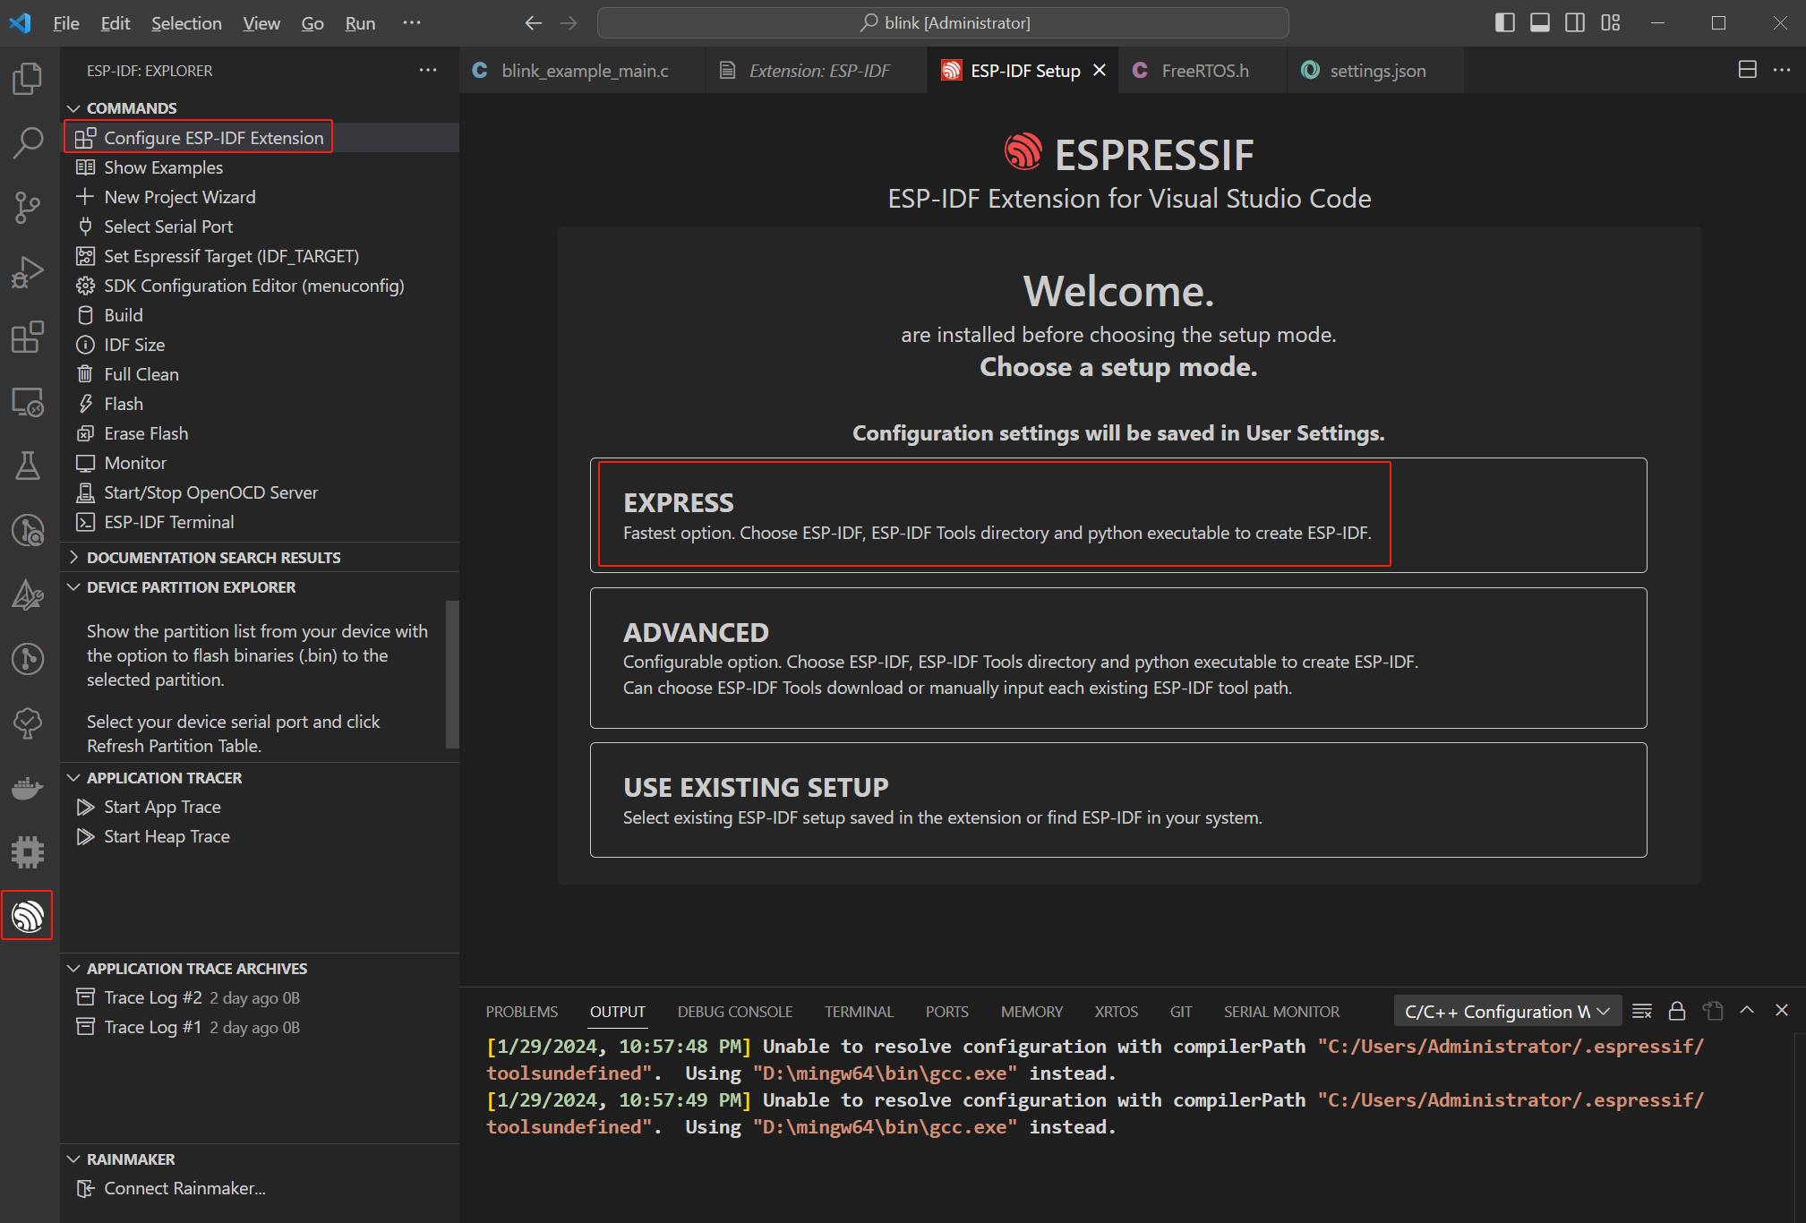
Task: Set Espressif Target (IDF_TARGET)
Action: click(x=260, y=256)
